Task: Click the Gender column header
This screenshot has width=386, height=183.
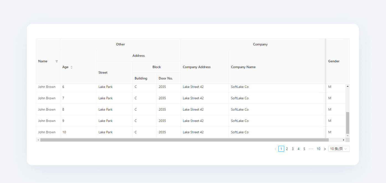Action: tap(334, 61)
